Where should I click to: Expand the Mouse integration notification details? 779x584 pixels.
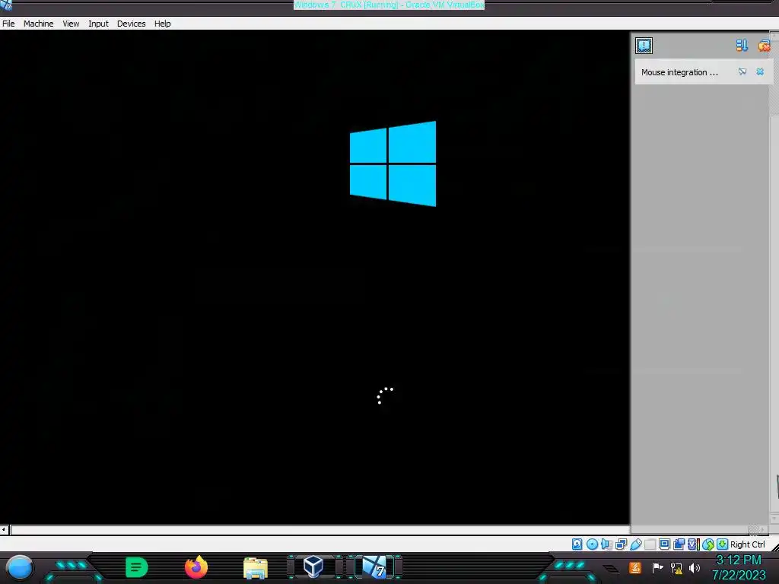[742, 72]
